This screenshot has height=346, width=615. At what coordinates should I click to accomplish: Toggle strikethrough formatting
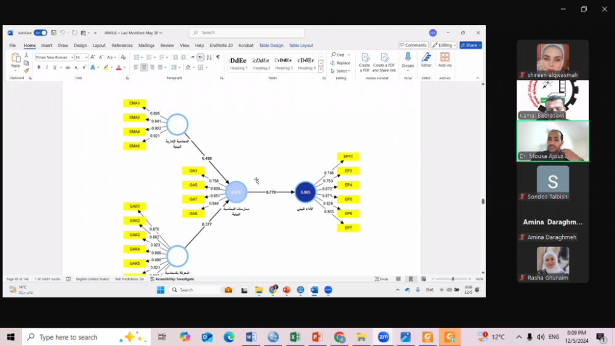(68, 68)
